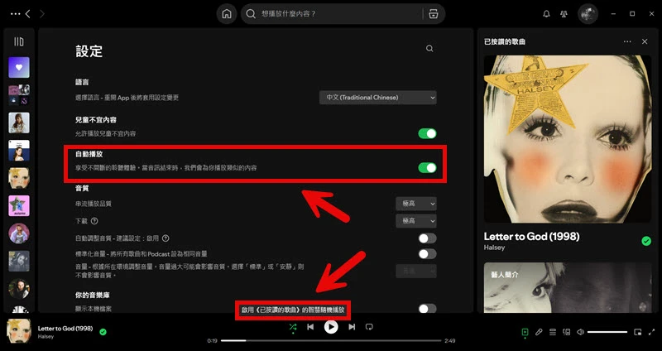
Task: Toggle show local files switch
Action: (427, 309)
